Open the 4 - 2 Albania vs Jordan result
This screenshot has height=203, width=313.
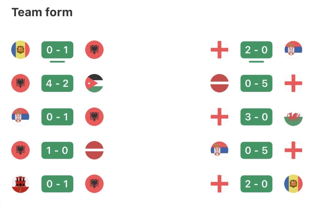click(57, 83)
